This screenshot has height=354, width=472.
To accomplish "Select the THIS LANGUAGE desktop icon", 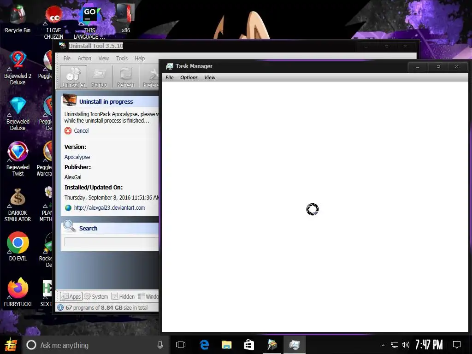I will tap(89, 22).
